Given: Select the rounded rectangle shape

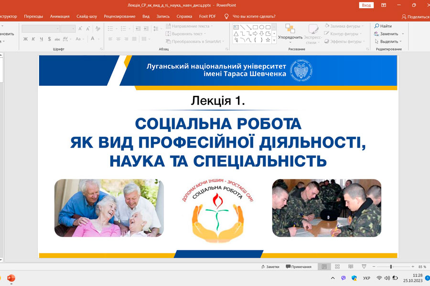Looking at the screenshot, I should click(268, 27).
